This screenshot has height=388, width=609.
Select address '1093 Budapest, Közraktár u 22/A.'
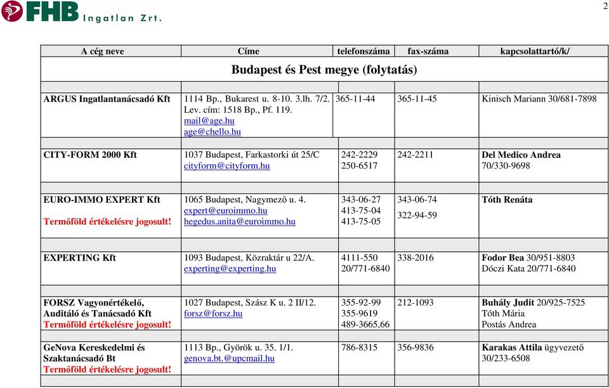[x=249, y=257]
